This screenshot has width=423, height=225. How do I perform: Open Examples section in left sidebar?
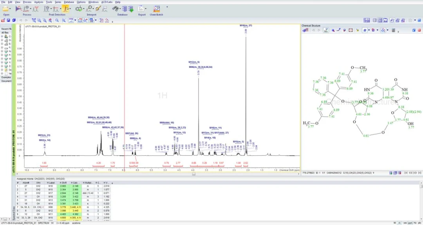tap(6, 77)
